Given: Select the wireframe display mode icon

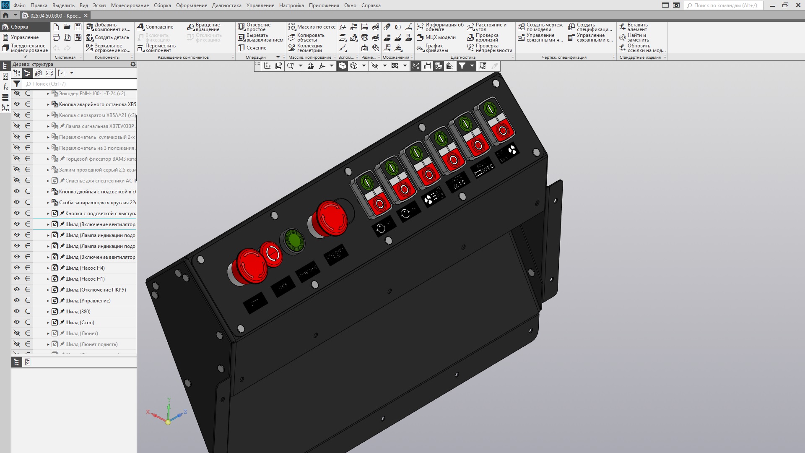Looking at the screenshot, I should (x=354, y=66).
